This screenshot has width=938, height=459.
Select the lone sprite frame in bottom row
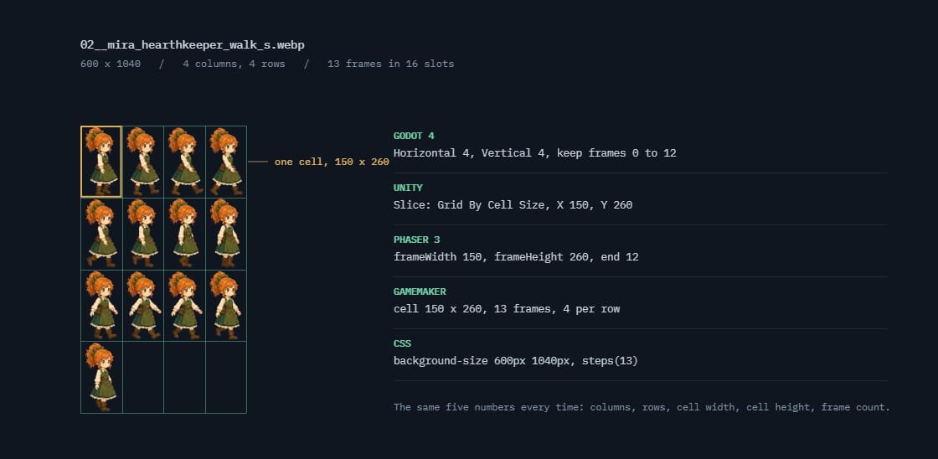click(101, 378)
